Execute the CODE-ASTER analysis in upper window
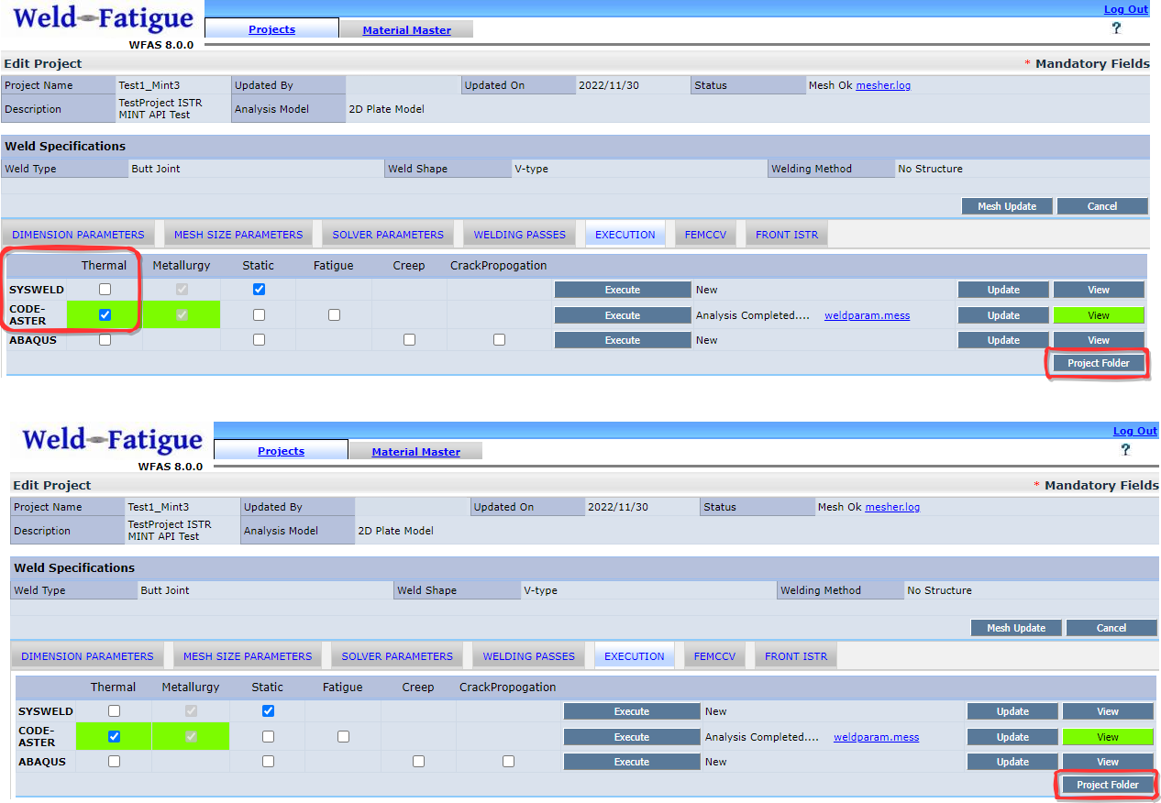Image resolution: width=1161 pixels, height=803 pixels. [x=622, y=315]
